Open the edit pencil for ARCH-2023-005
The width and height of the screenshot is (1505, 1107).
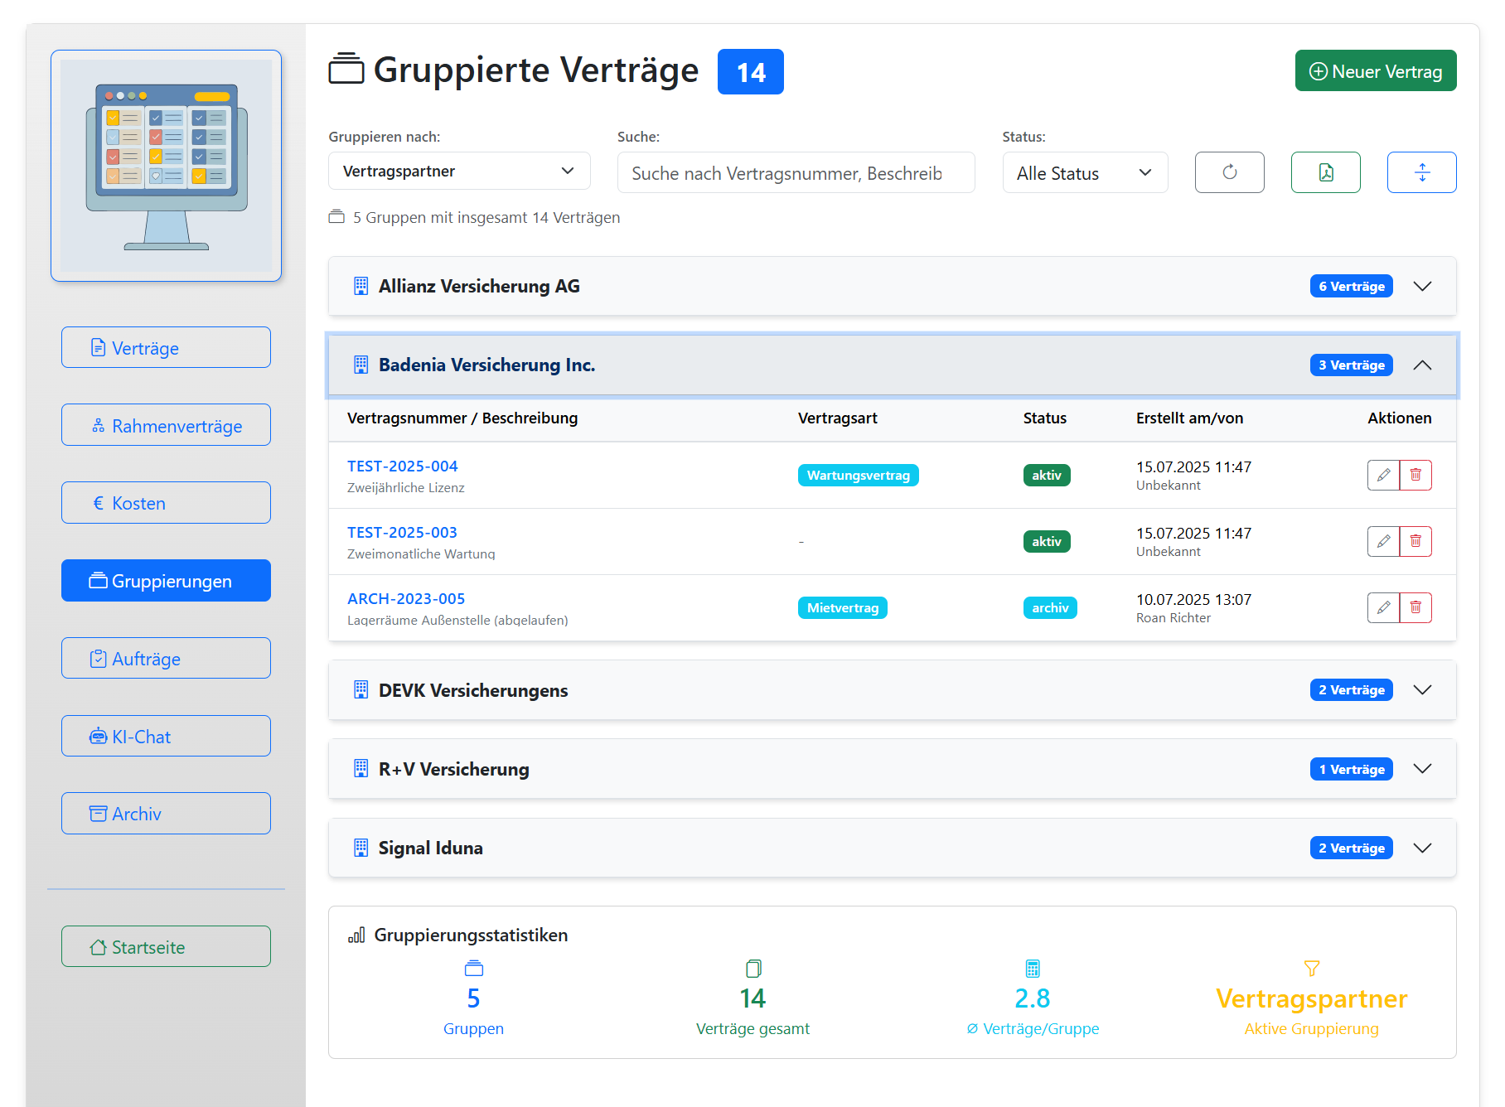tap(1383, 607)
